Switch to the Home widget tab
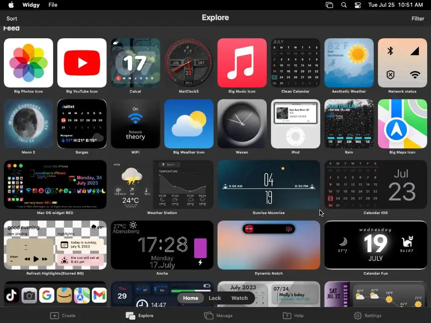The height and width of the screenshot is (323, 431). tap(191, 298)
